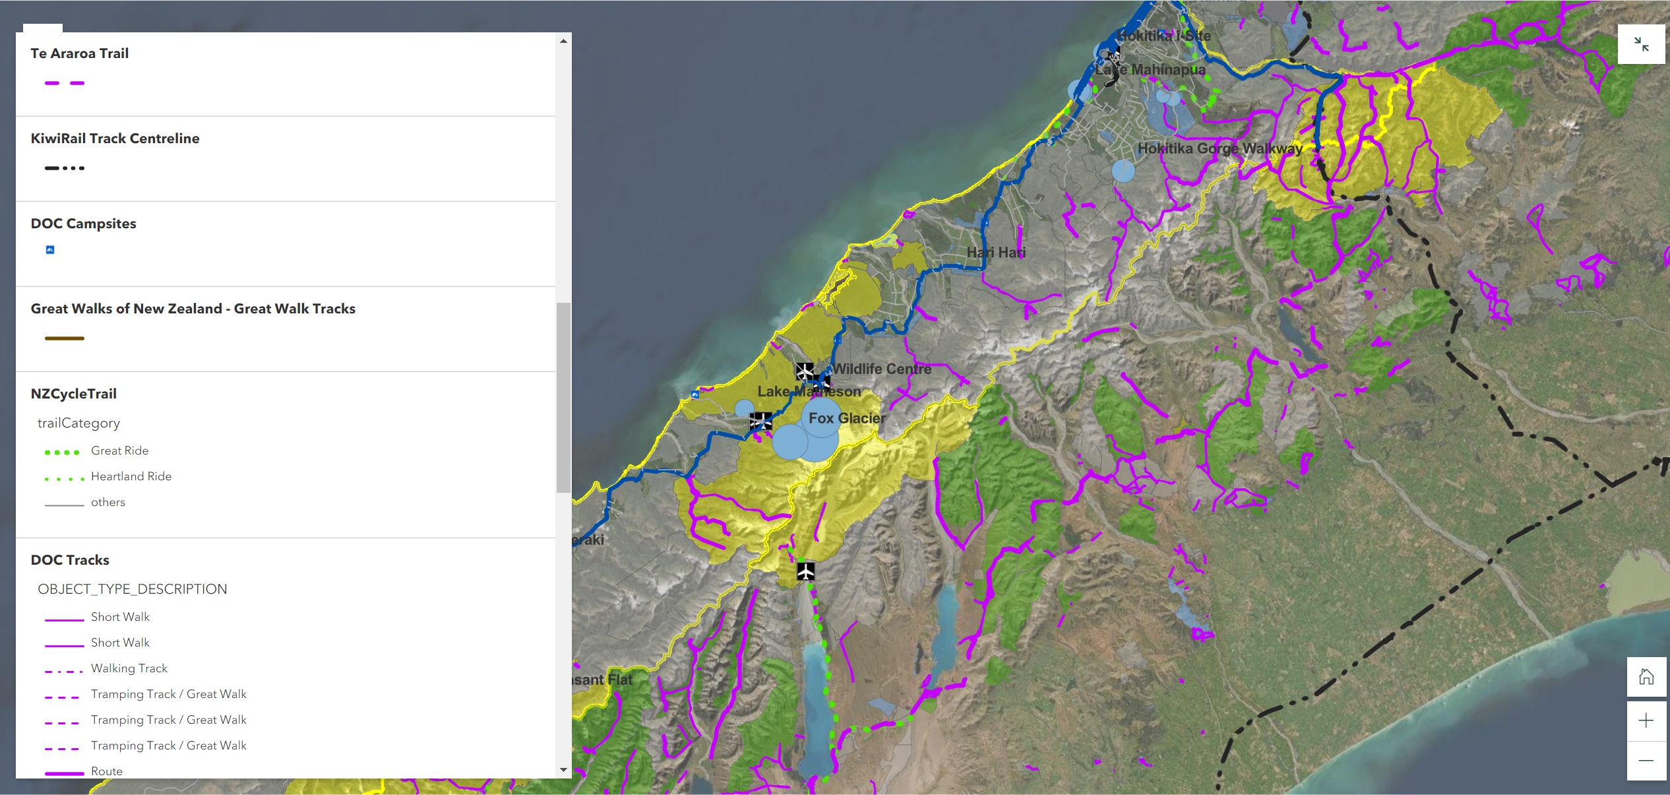Select the blue circle behind the Fox Glacier label
1670x795 pixels.
coord(821,417)
